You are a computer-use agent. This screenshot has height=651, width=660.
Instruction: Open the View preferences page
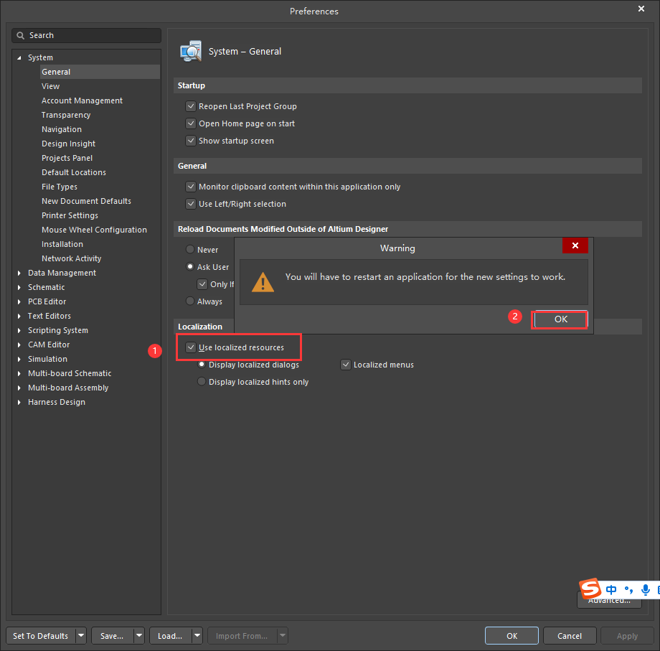click(50, 86)
